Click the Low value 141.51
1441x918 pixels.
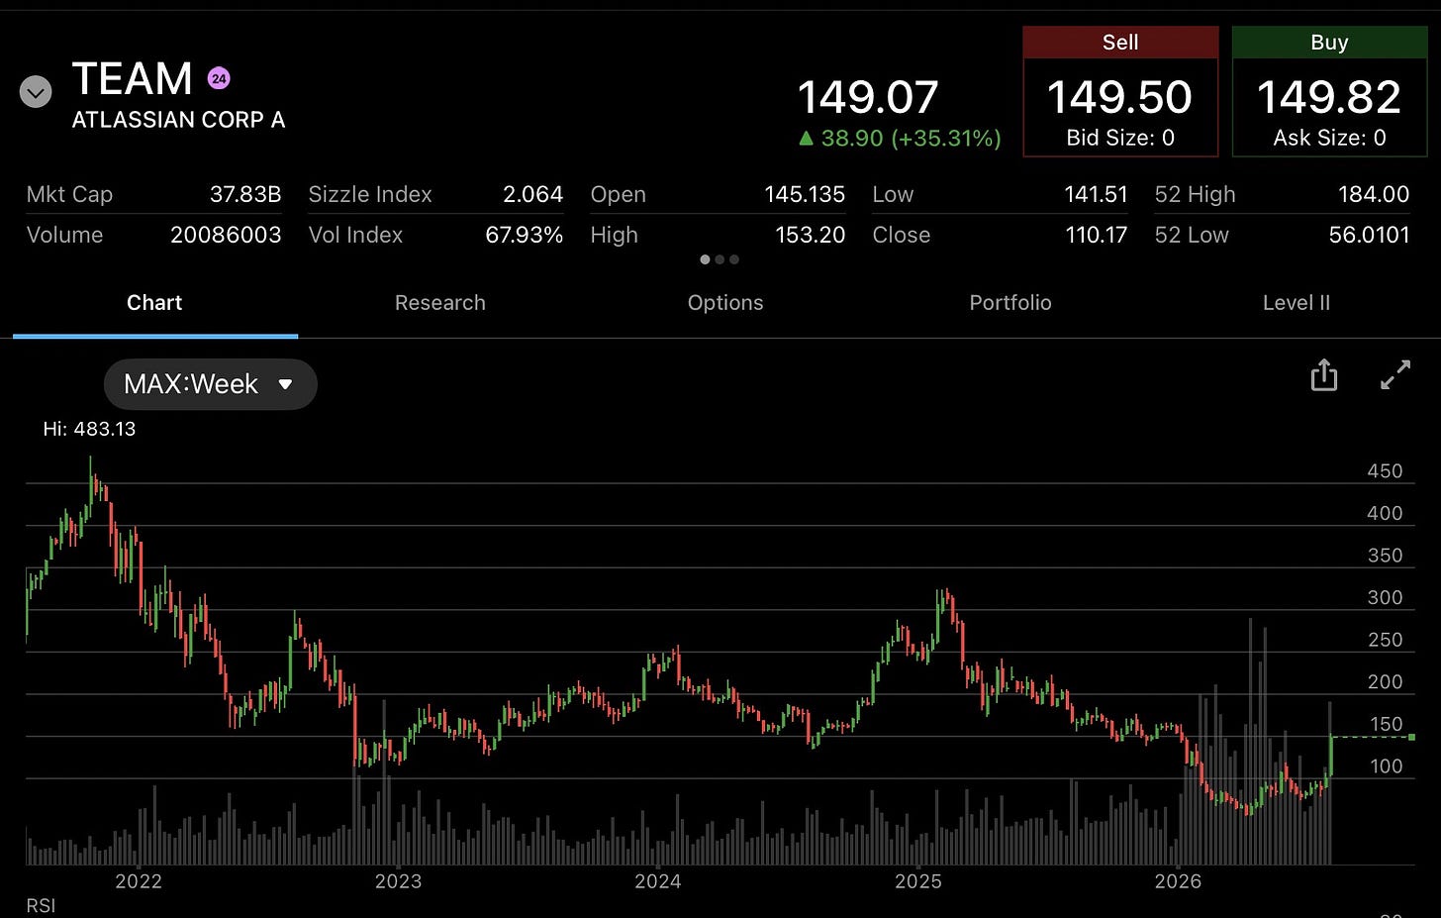click(x=1097, y=194)
